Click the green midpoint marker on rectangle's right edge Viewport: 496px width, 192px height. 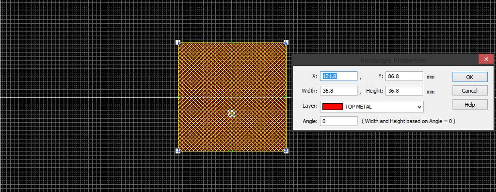(286, 96)
